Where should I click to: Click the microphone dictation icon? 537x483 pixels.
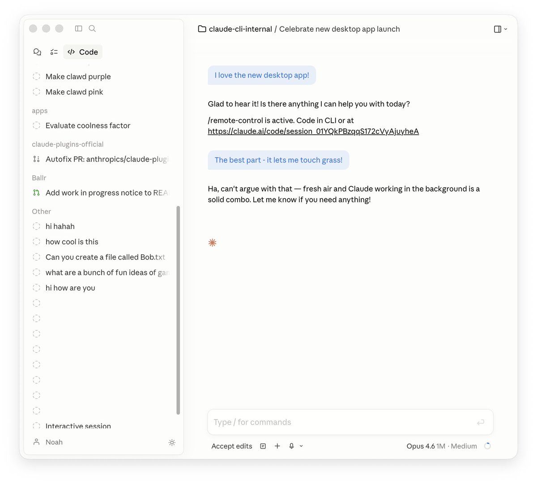pos(291,446)
